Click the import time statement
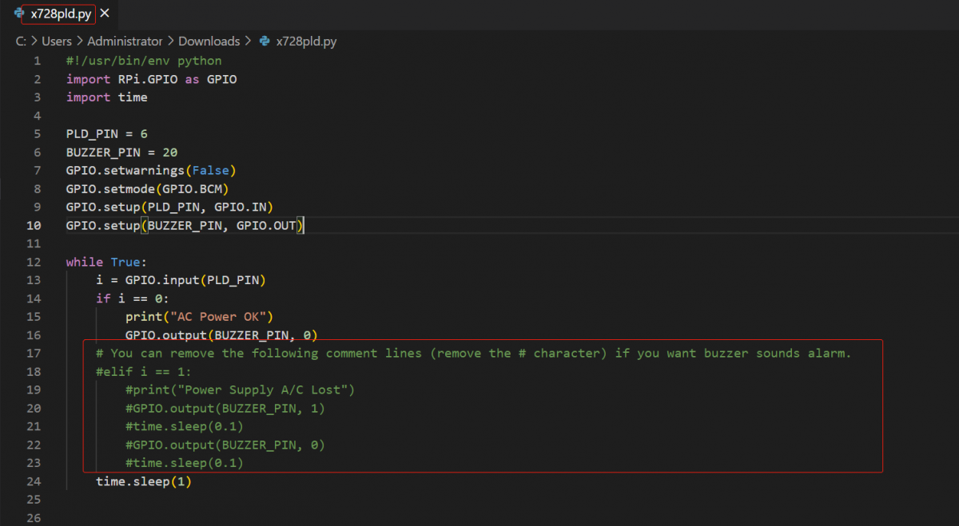 106,97
